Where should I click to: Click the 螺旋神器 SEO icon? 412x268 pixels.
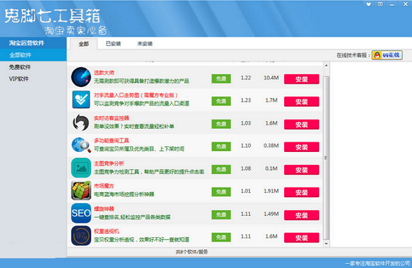(x=81, y=213)
